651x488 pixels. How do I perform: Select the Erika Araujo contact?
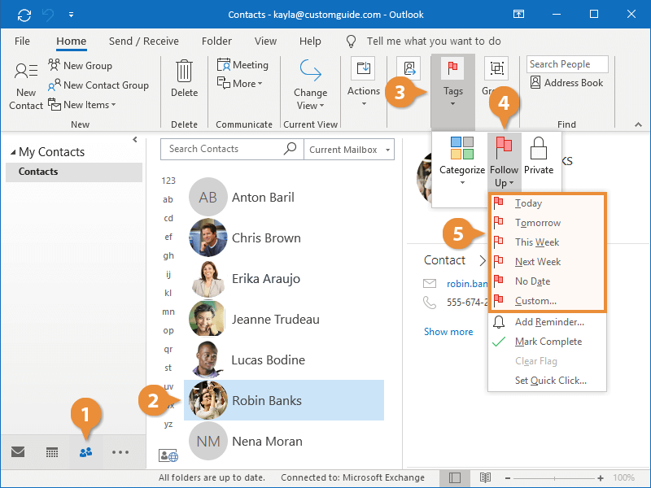click(284, 278)
